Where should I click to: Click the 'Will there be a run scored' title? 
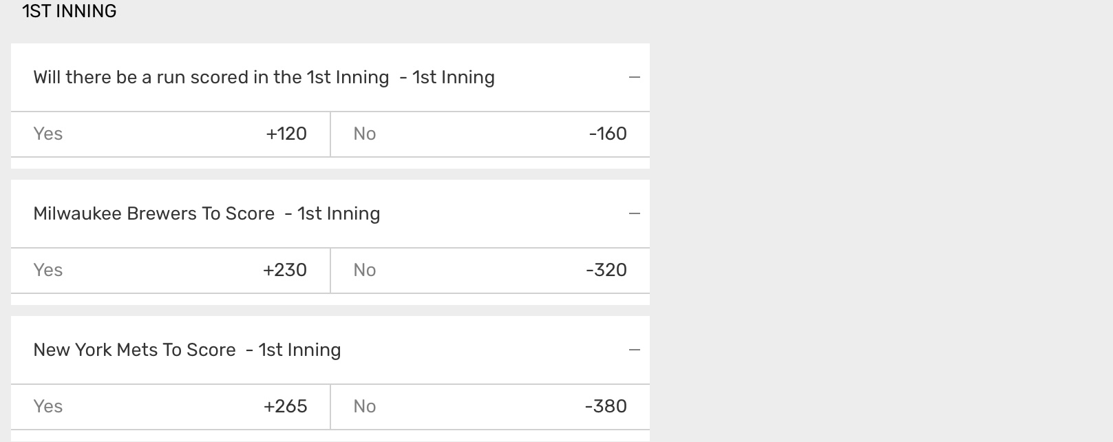pos(264,77)
